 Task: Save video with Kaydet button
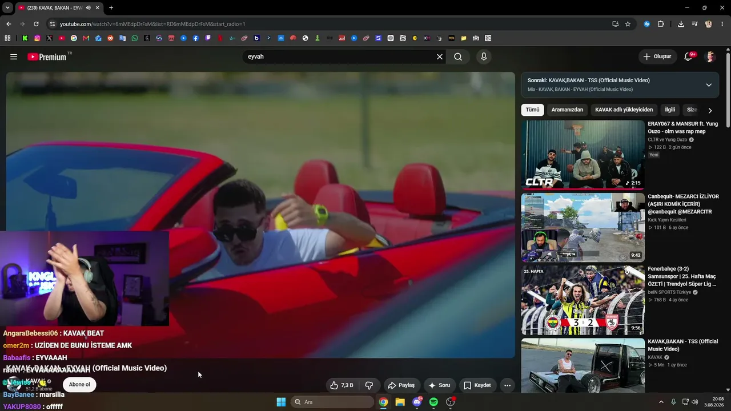[477, 385]
